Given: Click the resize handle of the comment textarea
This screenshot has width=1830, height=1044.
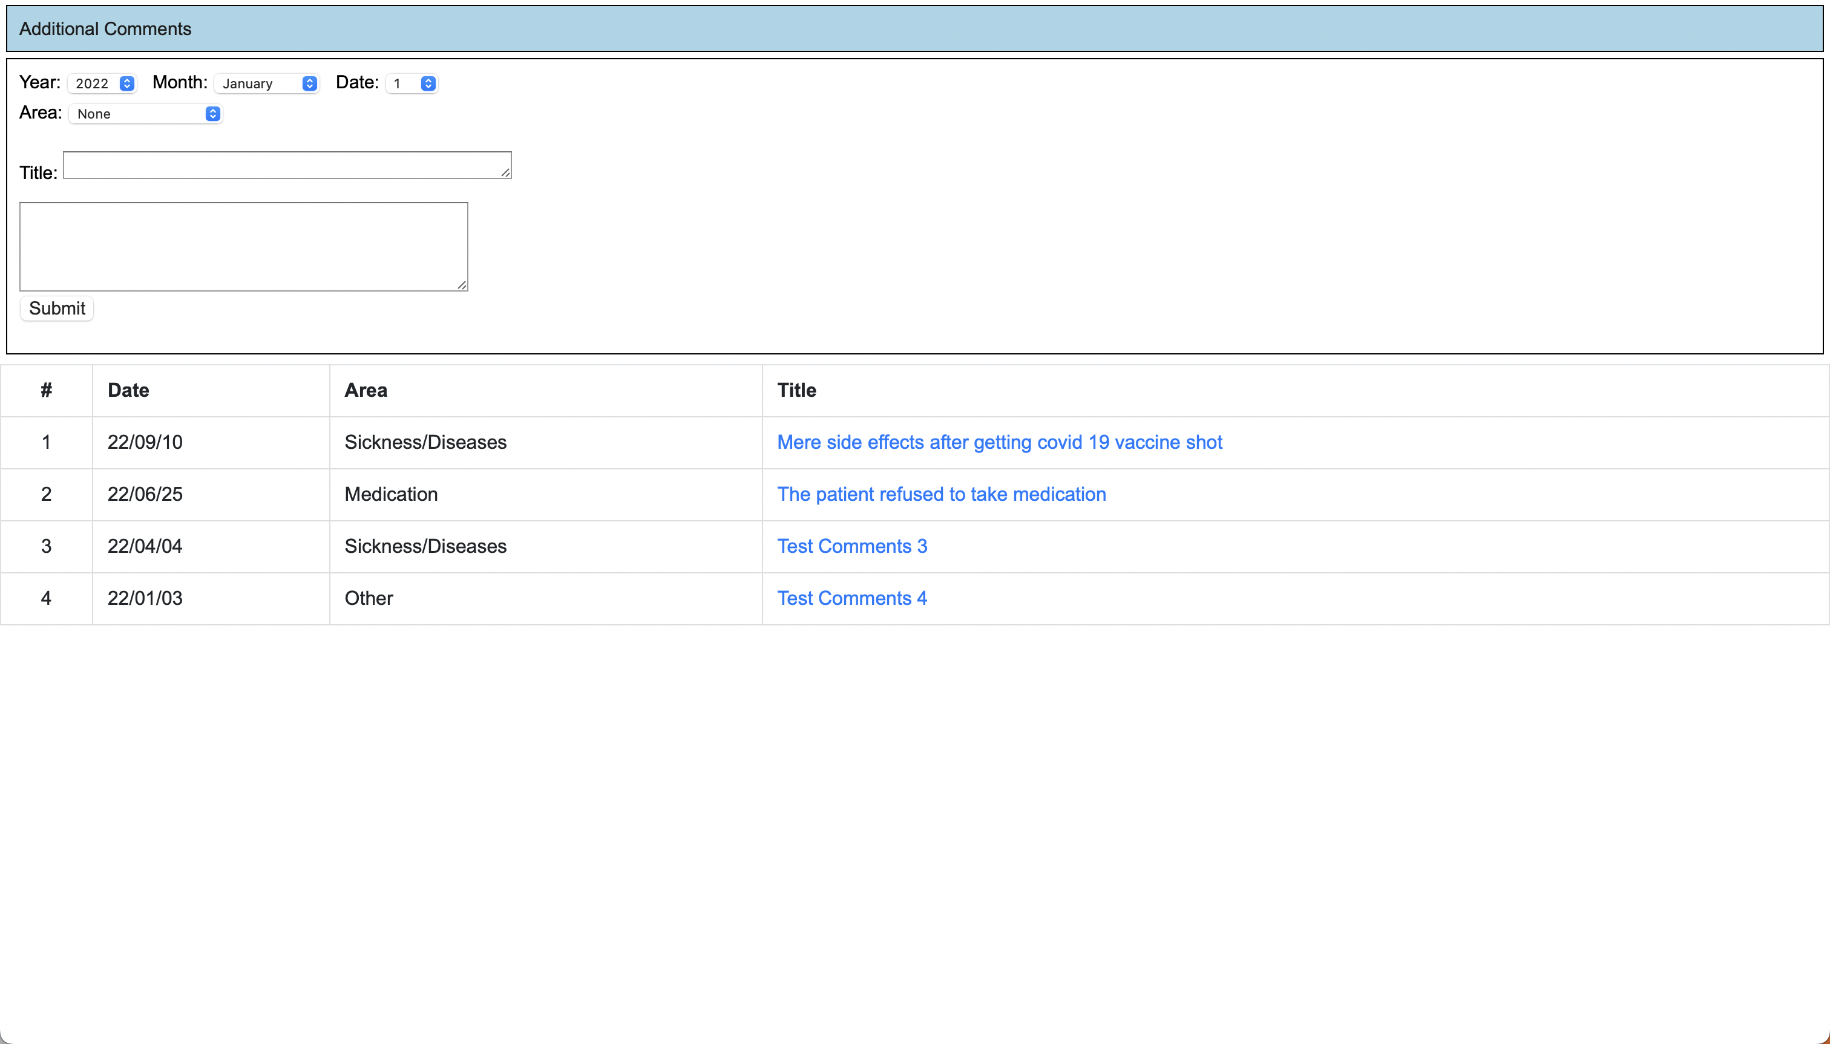Looking at the screenshot, I should point(462,285).
